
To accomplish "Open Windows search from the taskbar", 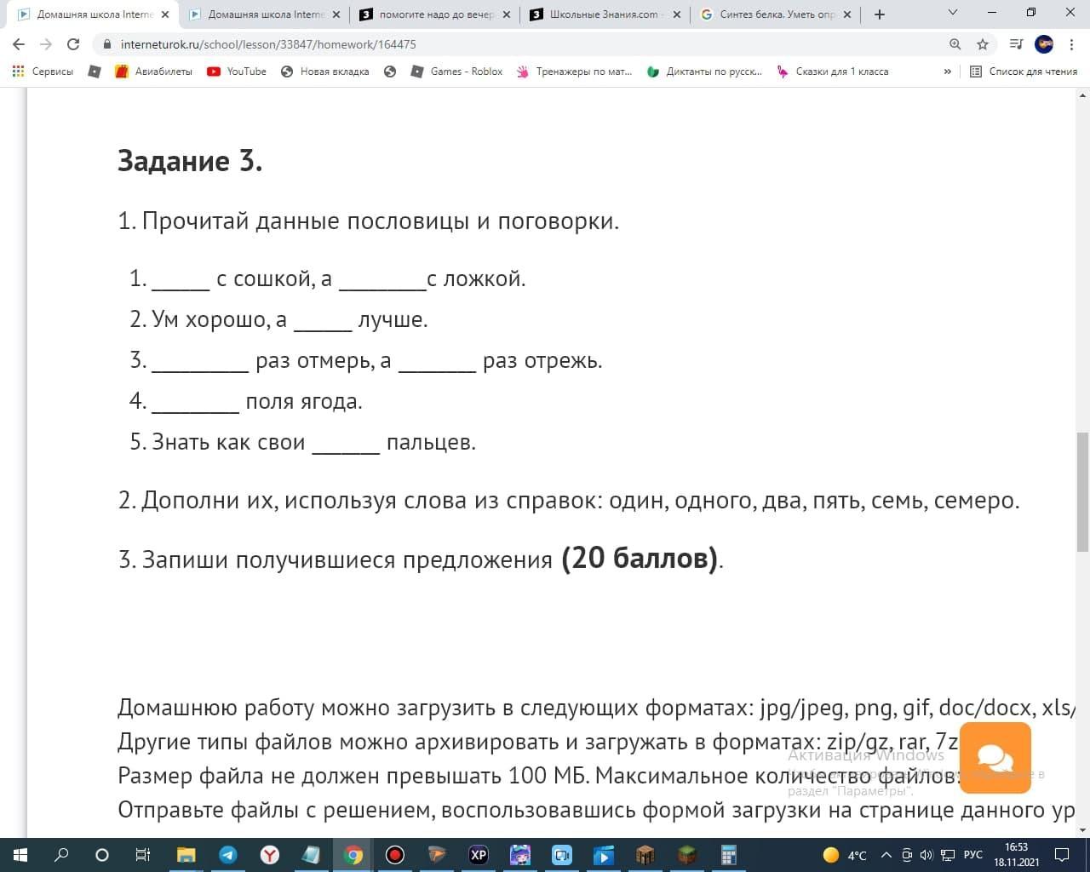I will pos(61,855).
